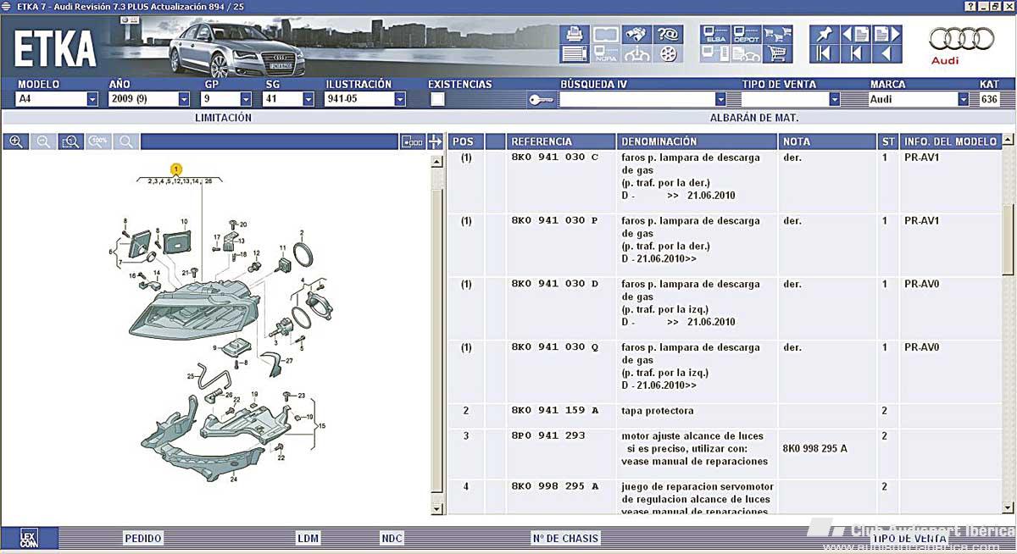Click the NDC button
Screen dimensions: 1017x554
click(x=392, y=538)
